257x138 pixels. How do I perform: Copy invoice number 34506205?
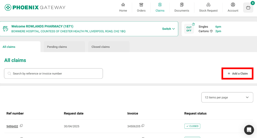(x=143, y=126)
